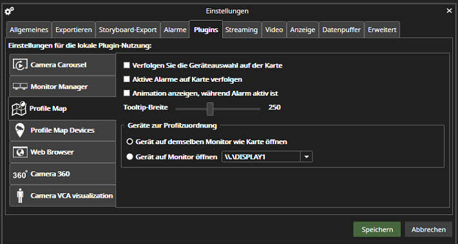Toggle Animation anzeigen während Alarm aktiv
Viewport: 458px width, 244px height.
[x=126, y=93]
